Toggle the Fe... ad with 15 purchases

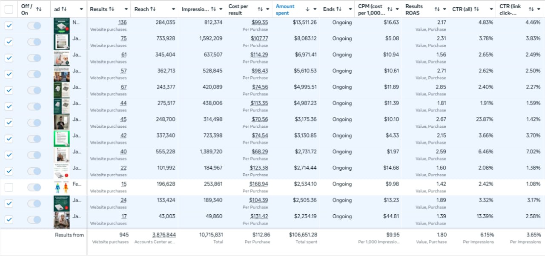(34, 187)
